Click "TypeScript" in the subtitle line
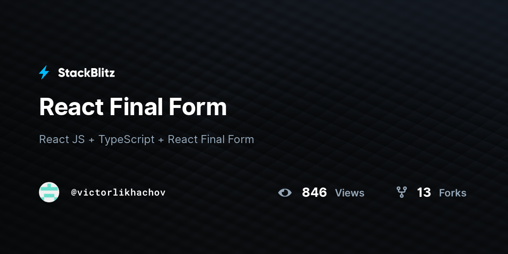The image size is (508, 254). pos(127,139)
